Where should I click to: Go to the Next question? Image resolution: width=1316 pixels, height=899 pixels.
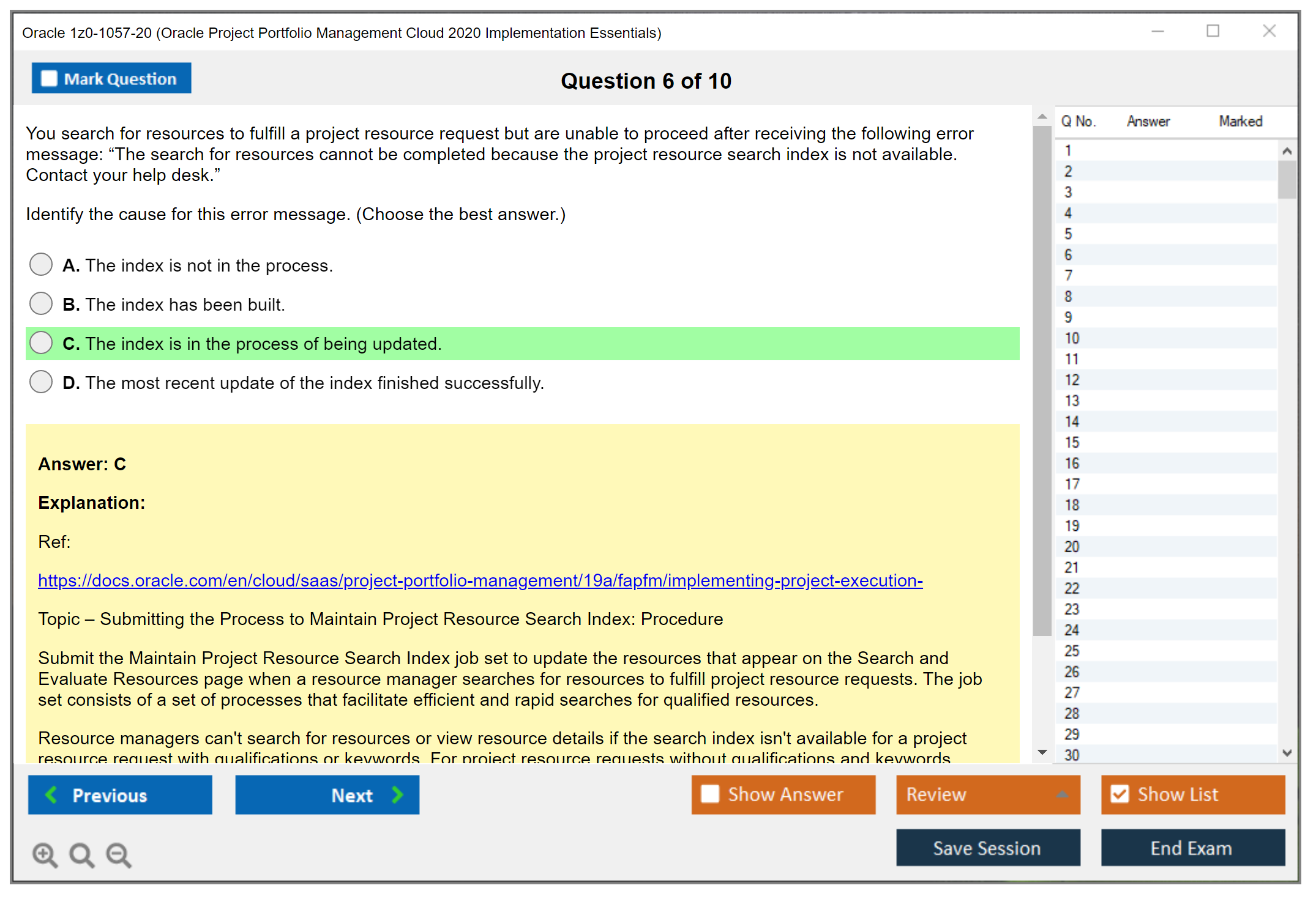pyautogui.click(x=327, y=794)
